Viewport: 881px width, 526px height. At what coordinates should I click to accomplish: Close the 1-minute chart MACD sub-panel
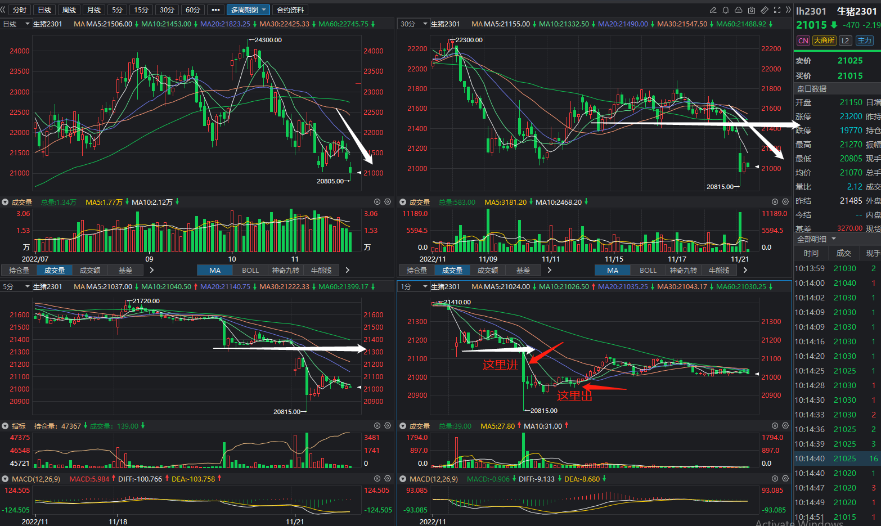point(775,479)
